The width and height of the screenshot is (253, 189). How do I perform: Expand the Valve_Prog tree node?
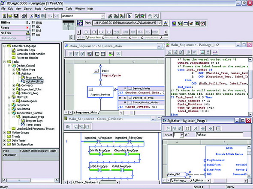click(14, 70)
